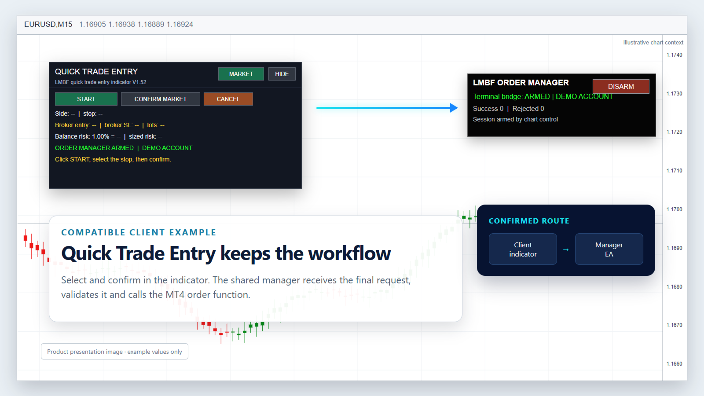Click the LMBF ORDER MANAGER title

[521, 83]
